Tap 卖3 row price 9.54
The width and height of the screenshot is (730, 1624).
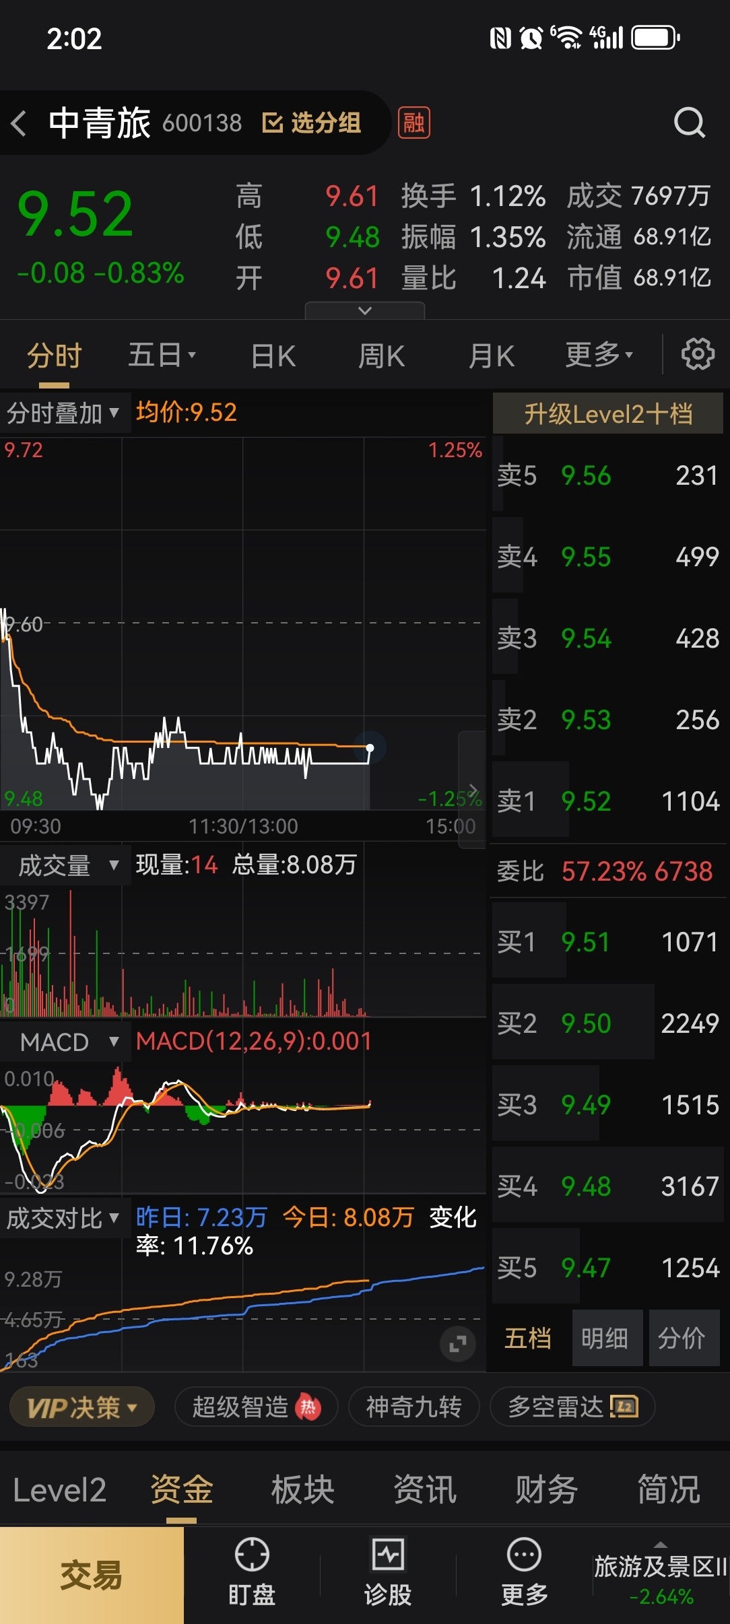tap(586, 639)
